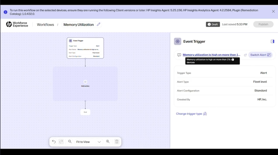
Task: Click the Alert Type value Fleet level
Action: (260, 82)
